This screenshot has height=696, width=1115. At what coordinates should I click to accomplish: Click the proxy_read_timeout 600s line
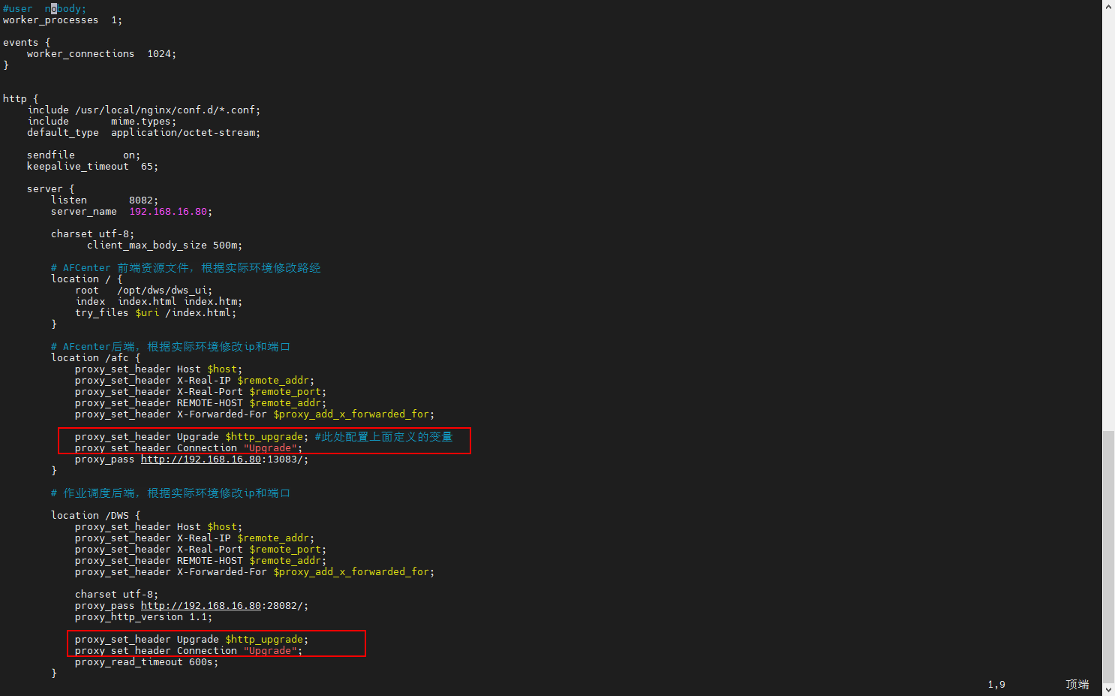[x=146, y=662]
